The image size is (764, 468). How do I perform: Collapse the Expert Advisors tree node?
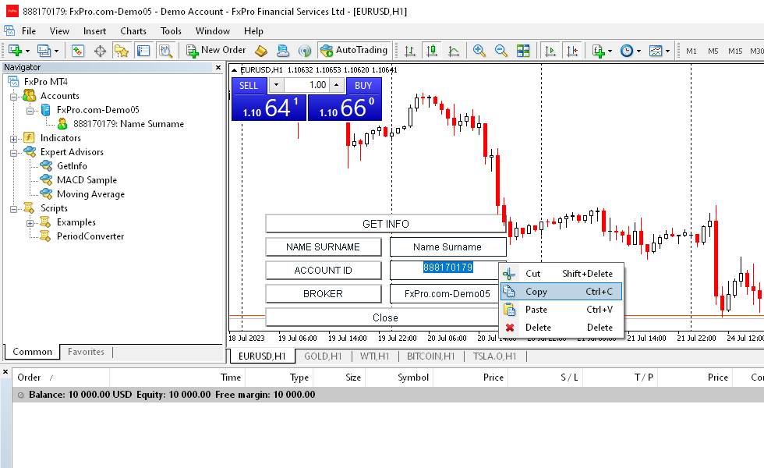14,153
